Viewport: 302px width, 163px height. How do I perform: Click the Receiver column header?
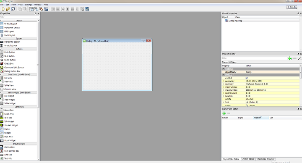[x=261, y=118]
